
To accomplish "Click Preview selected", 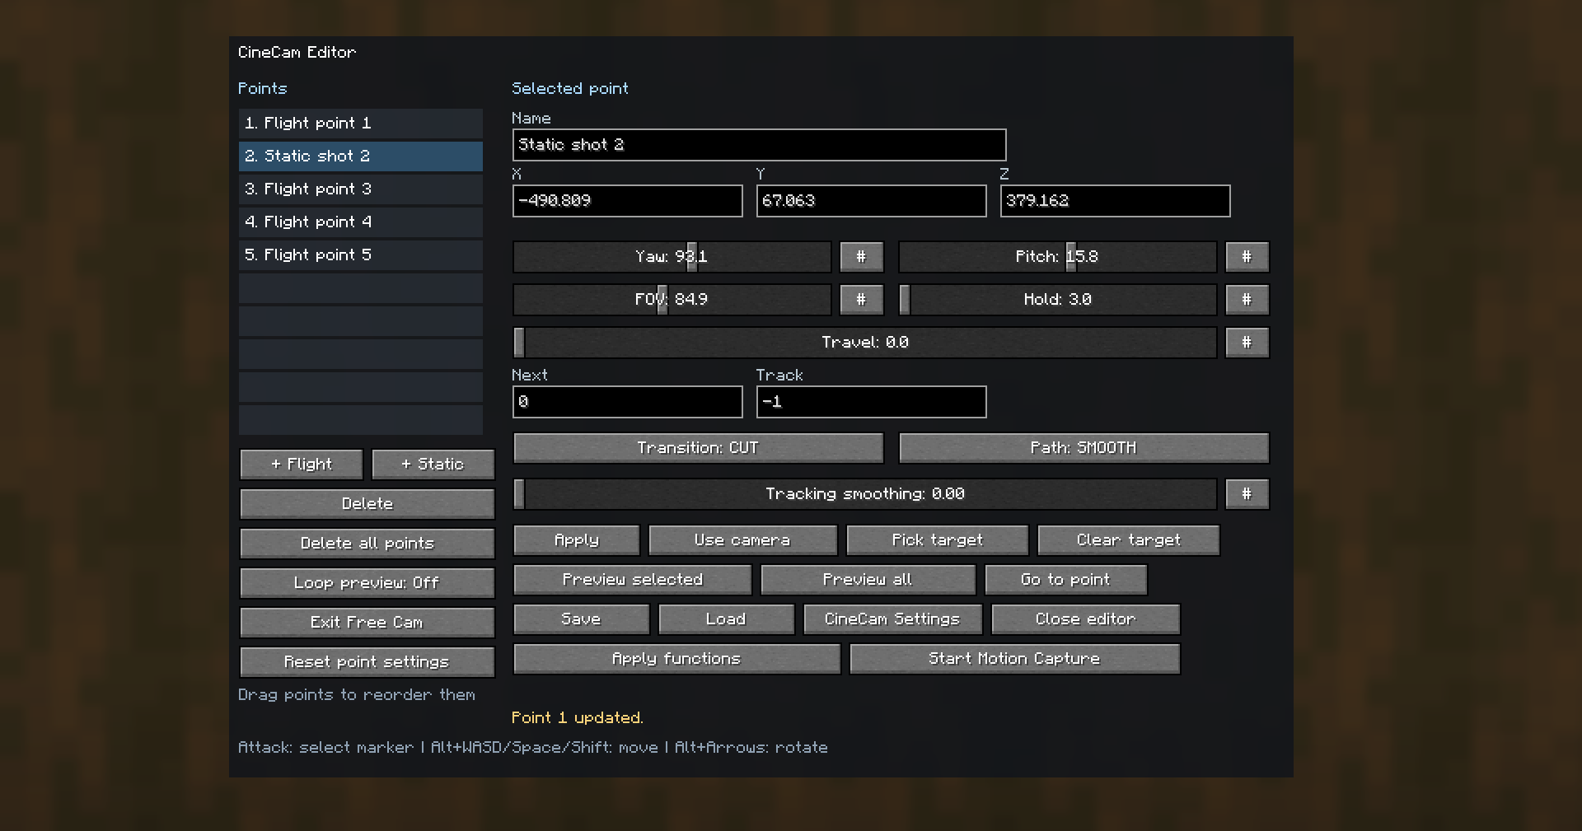I will click(632, 580).
